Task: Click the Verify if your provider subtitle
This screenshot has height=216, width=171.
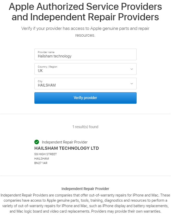Action: pyautogui.click(x=85, y=32)
